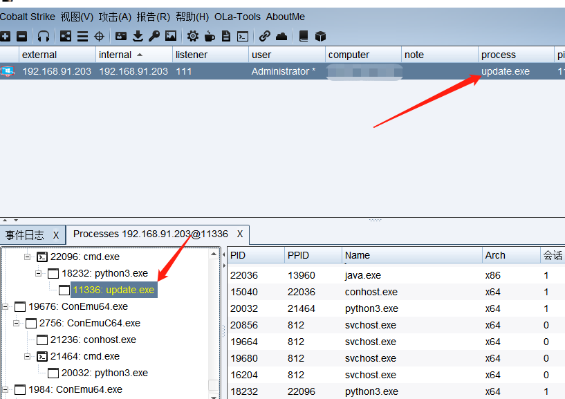Viewport: 565px width, 399px height.
Task: Open the 视图(V) menu
Action: (77, 17)
